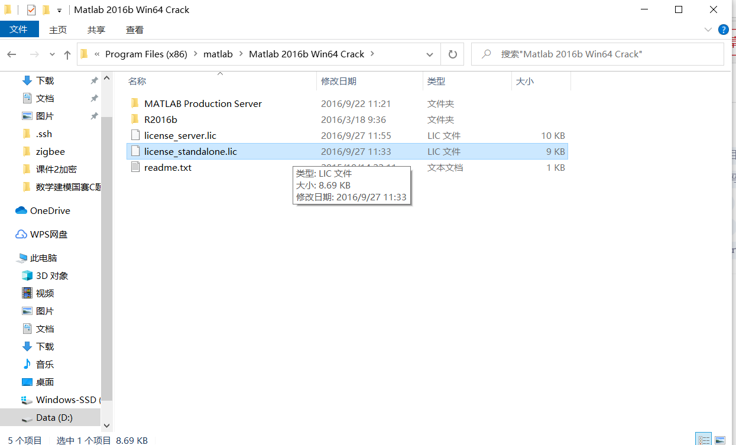The width and height of the screenshot is (736, 445).
Task: Go forward with the right arrow button
Action: [x=34, y=54]
